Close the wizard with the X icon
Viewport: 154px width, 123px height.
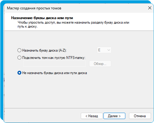150,8
